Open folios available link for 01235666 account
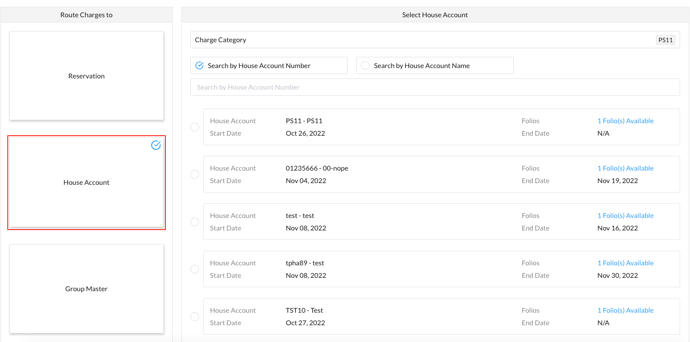 625,168
